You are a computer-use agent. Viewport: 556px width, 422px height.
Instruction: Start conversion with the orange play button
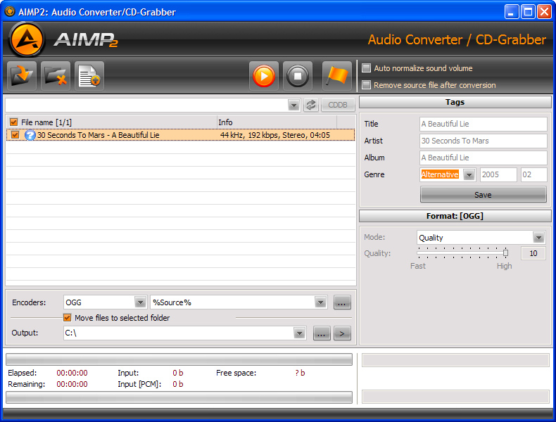point(264,76)
